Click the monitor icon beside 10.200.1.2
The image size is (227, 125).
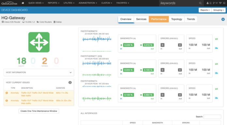pos(23,22)
